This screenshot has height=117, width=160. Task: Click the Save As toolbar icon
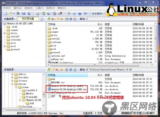[29, 13]
